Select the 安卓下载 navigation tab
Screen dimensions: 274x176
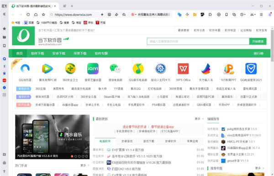[59, 54]
